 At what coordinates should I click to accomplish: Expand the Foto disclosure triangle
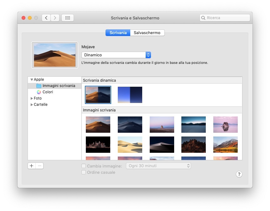point(32,98)
